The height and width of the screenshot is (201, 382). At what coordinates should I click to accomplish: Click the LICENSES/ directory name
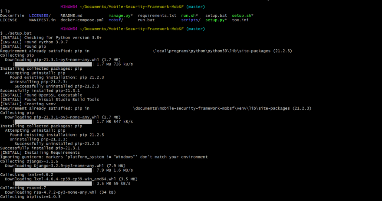[x=40, y=16]
